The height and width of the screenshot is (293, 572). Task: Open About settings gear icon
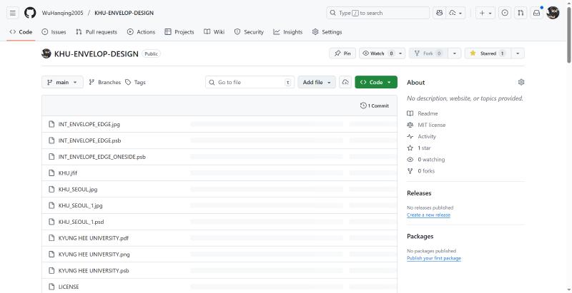521,82
